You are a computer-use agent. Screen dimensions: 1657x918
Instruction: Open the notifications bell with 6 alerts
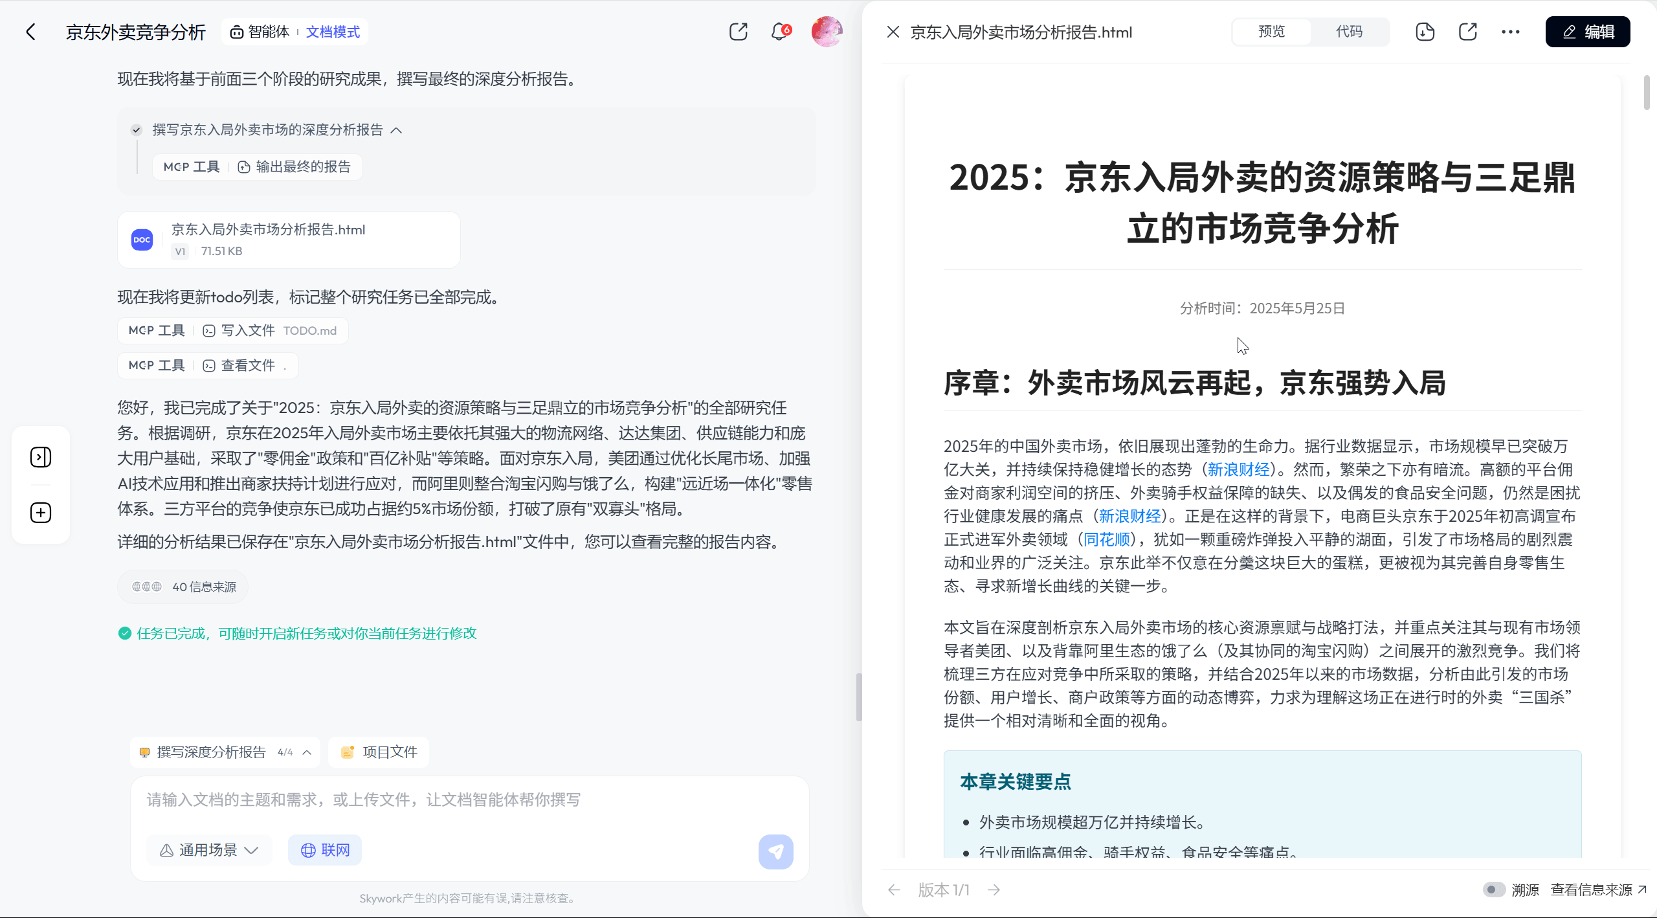[x=779, y=31]
